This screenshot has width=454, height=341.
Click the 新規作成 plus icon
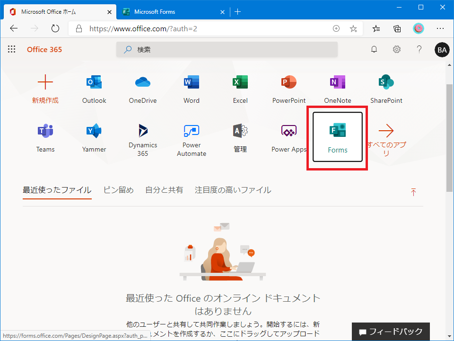click(45, 82)
